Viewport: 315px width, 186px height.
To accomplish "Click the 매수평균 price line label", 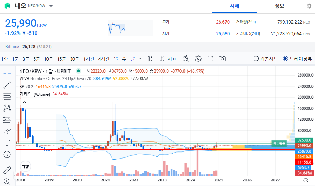I will 279,143.
